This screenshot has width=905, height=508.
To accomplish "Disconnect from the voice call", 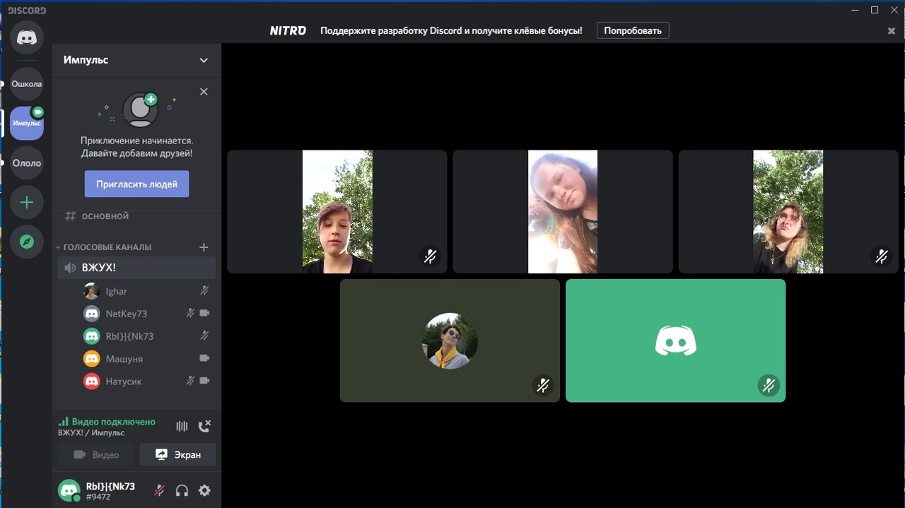I will click(x=204, y=426).
